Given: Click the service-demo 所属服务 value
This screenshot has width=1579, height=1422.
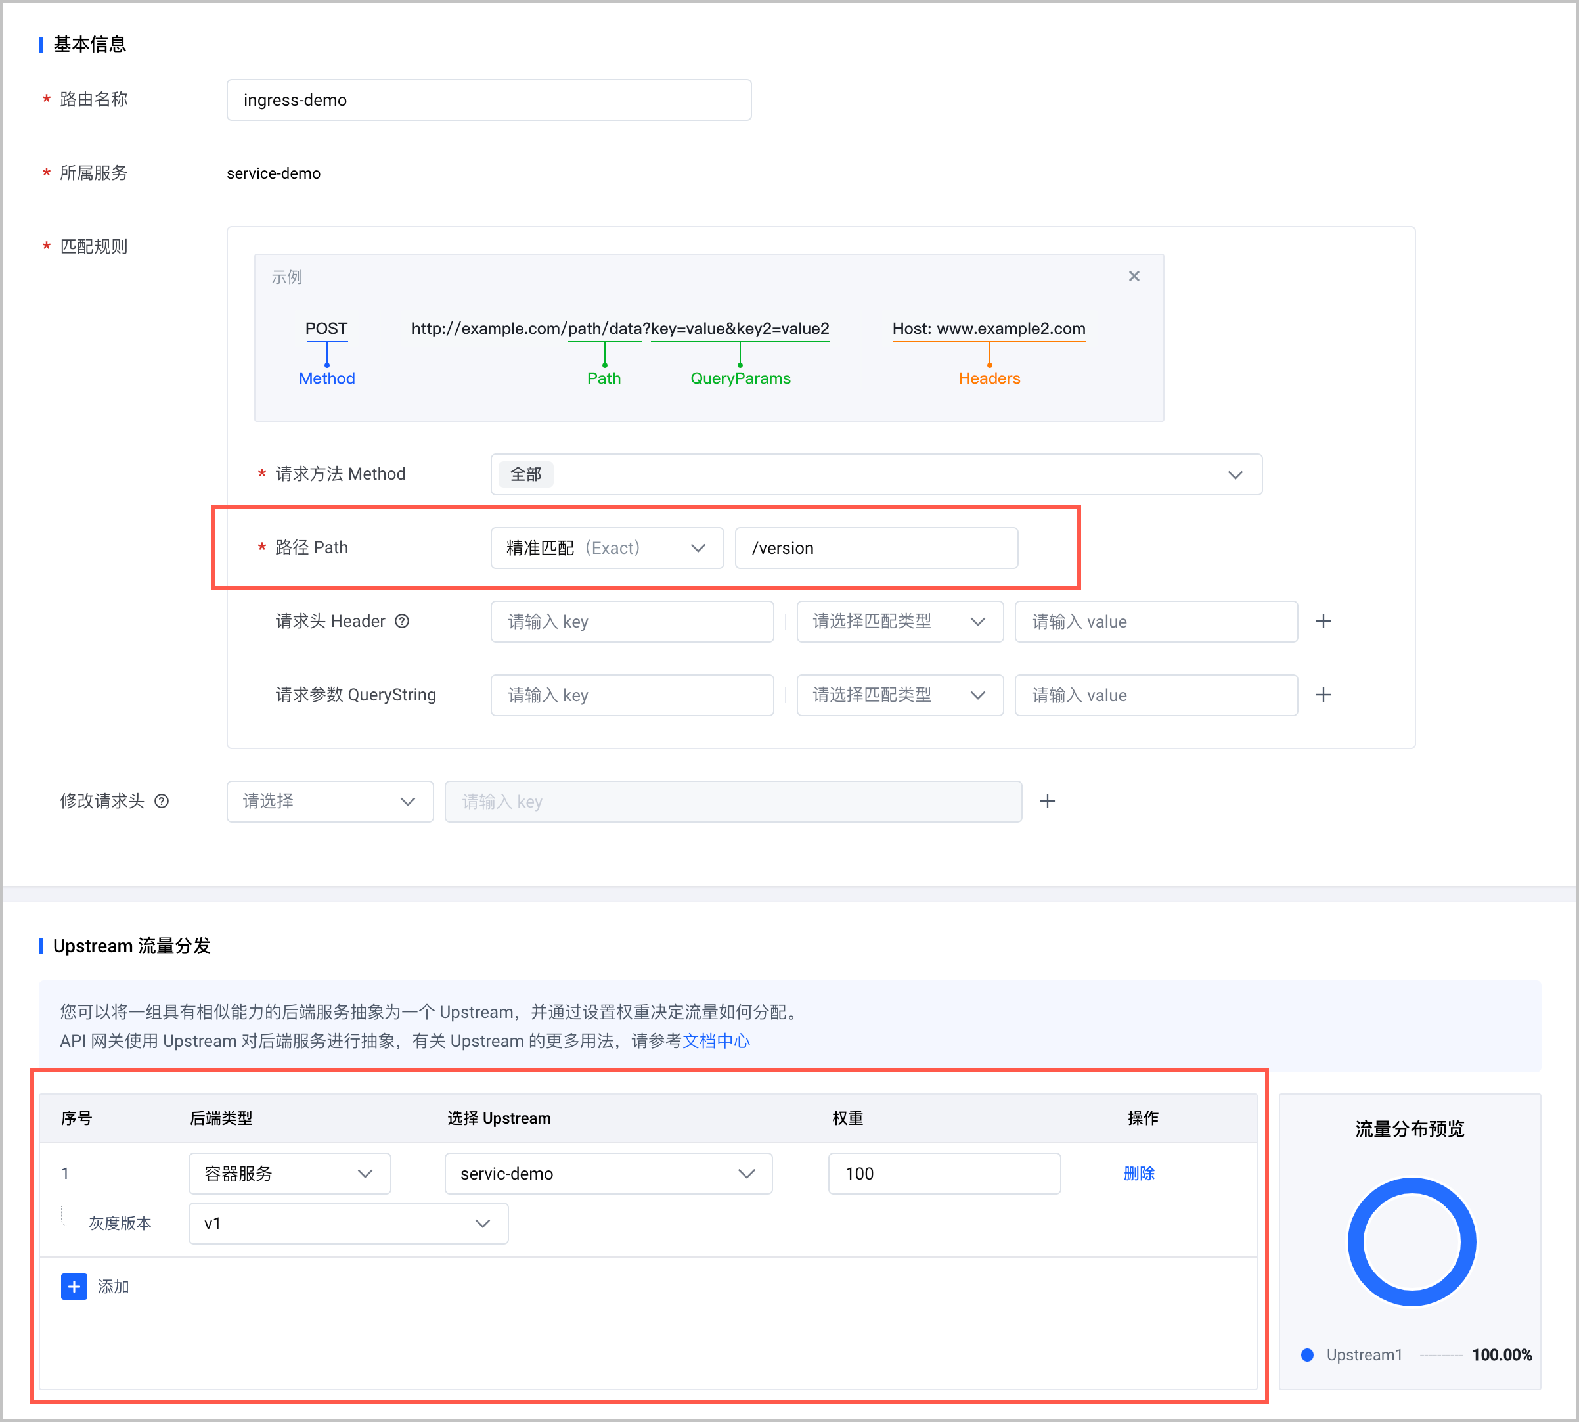Looking at the screenshot, I should (x=273, y=173).
